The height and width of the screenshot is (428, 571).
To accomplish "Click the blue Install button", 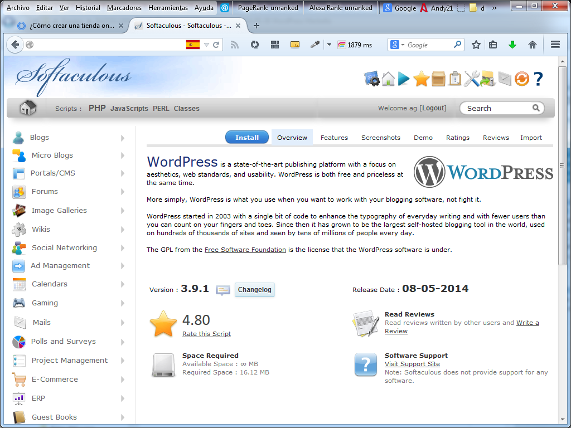I will tap(247, 137).
